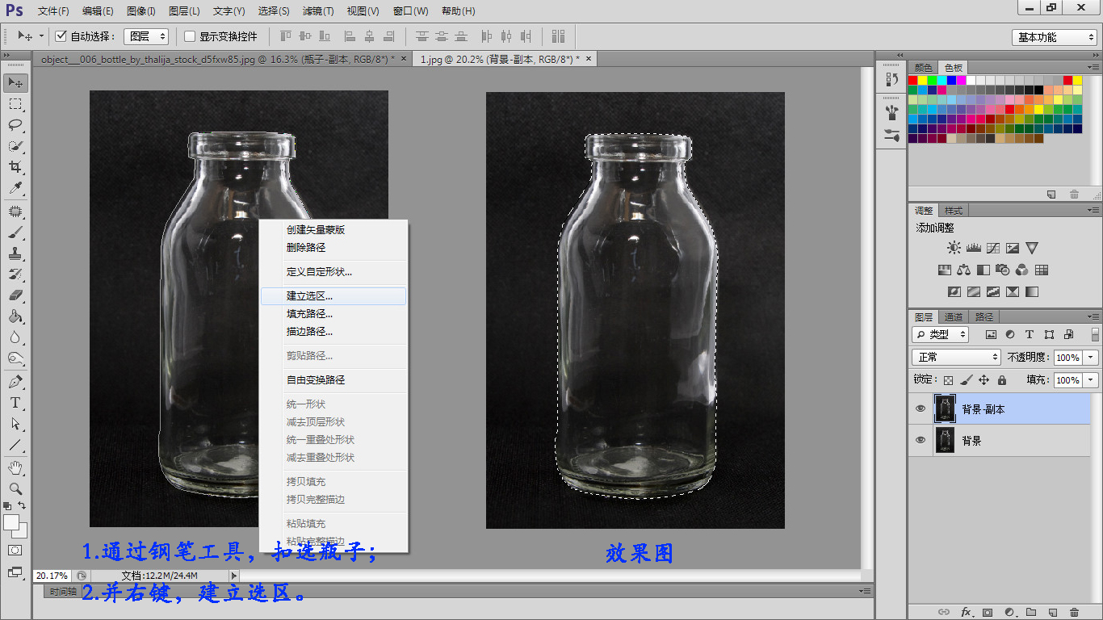Hide the 背景 layer
Viewport: 1103px width, 620px height.
[x=921, y=441]
